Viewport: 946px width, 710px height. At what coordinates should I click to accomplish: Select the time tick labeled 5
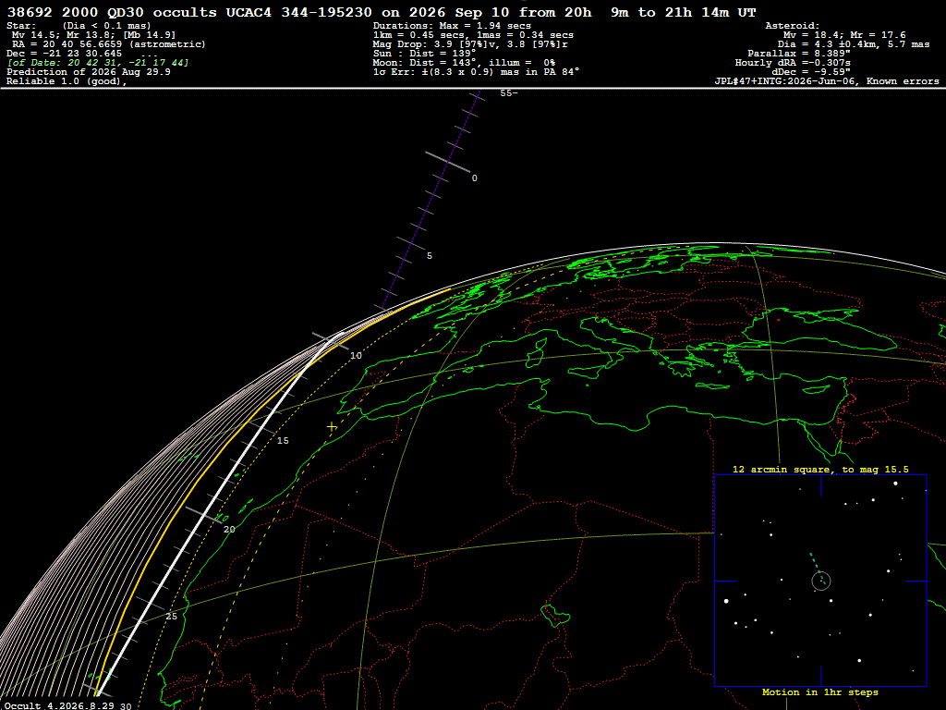point(430,256)
